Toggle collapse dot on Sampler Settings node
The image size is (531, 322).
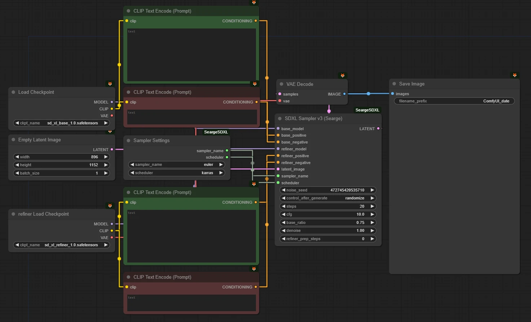[129, 140]
